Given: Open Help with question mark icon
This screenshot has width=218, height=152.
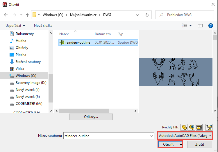Looking at the screenshot, I should [x=211, y=26].
